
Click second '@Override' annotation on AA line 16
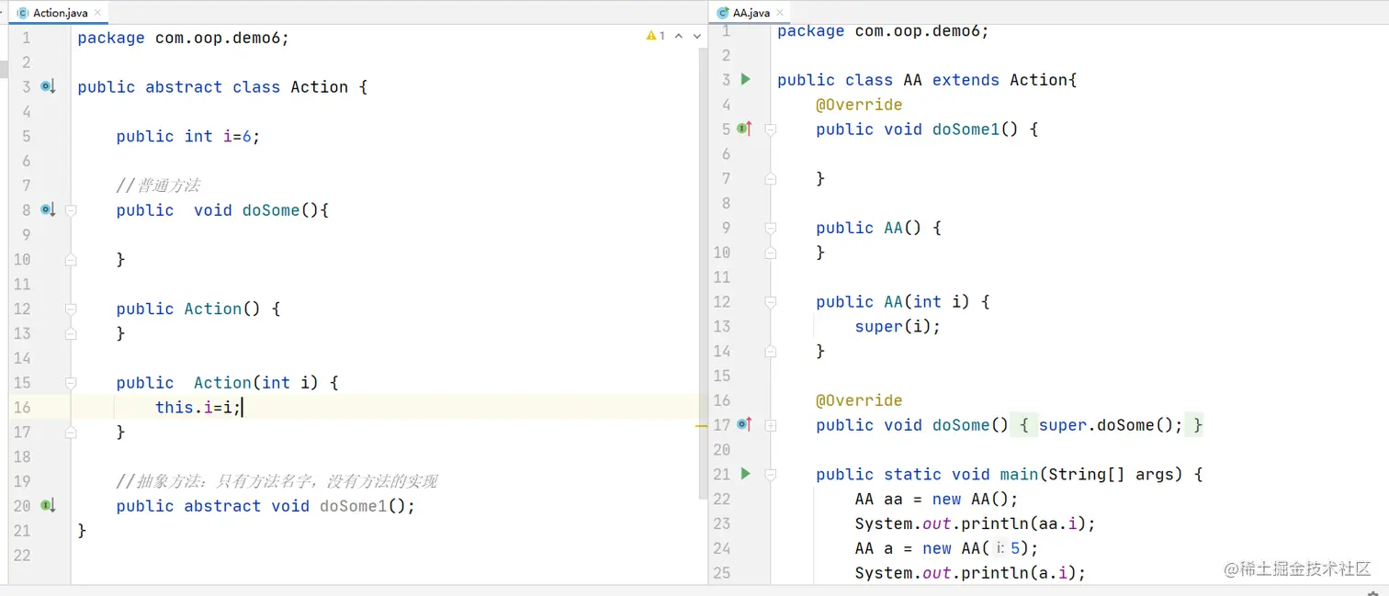point(859,400)
